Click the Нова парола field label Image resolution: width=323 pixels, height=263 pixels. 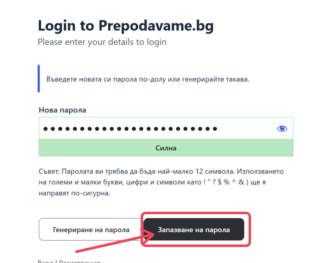[63, 110]
